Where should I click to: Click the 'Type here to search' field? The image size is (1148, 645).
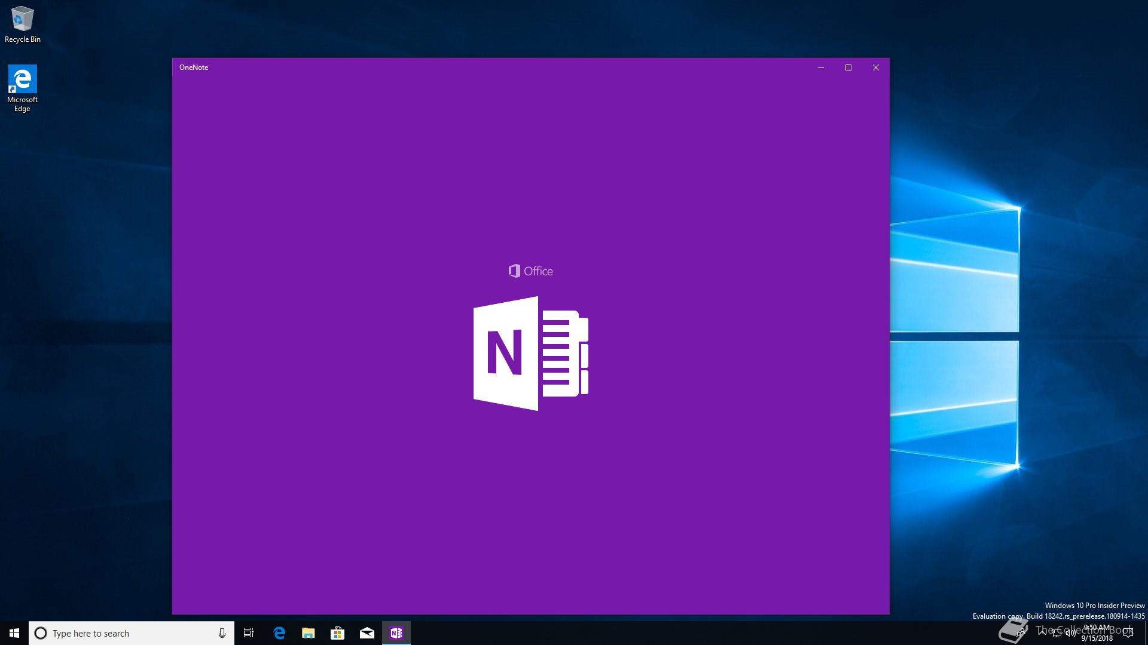[132, 633]
